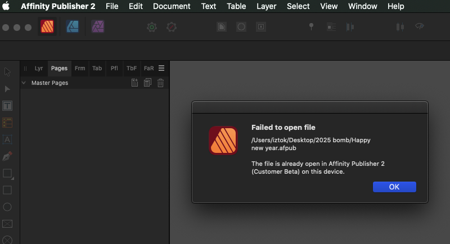Click the 'Master Pages' label

point(49,83)
